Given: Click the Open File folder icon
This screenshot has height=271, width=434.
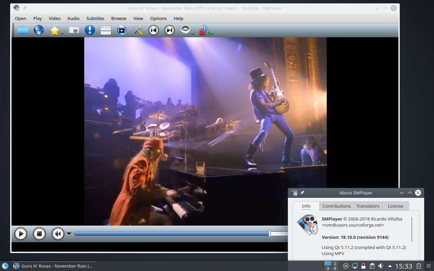Looking at the screenshot, I should tap(23, 30).
